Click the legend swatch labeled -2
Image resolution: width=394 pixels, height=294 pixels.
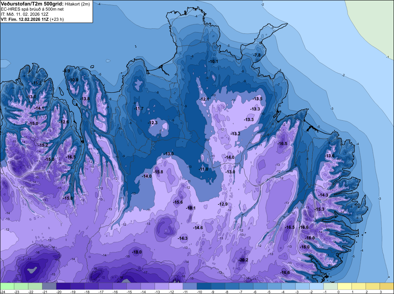click(317, 286)
